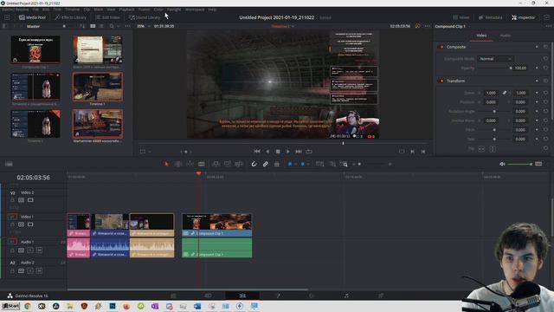Toggle the Transform section enable dot
The image size is (554, 312).
pos(441,81)
